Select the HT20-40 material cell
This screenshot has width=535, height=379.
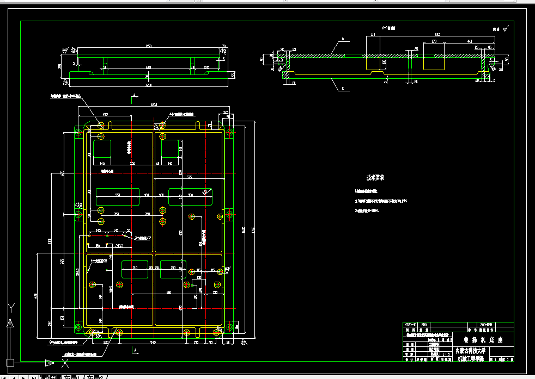coord(410,325)
